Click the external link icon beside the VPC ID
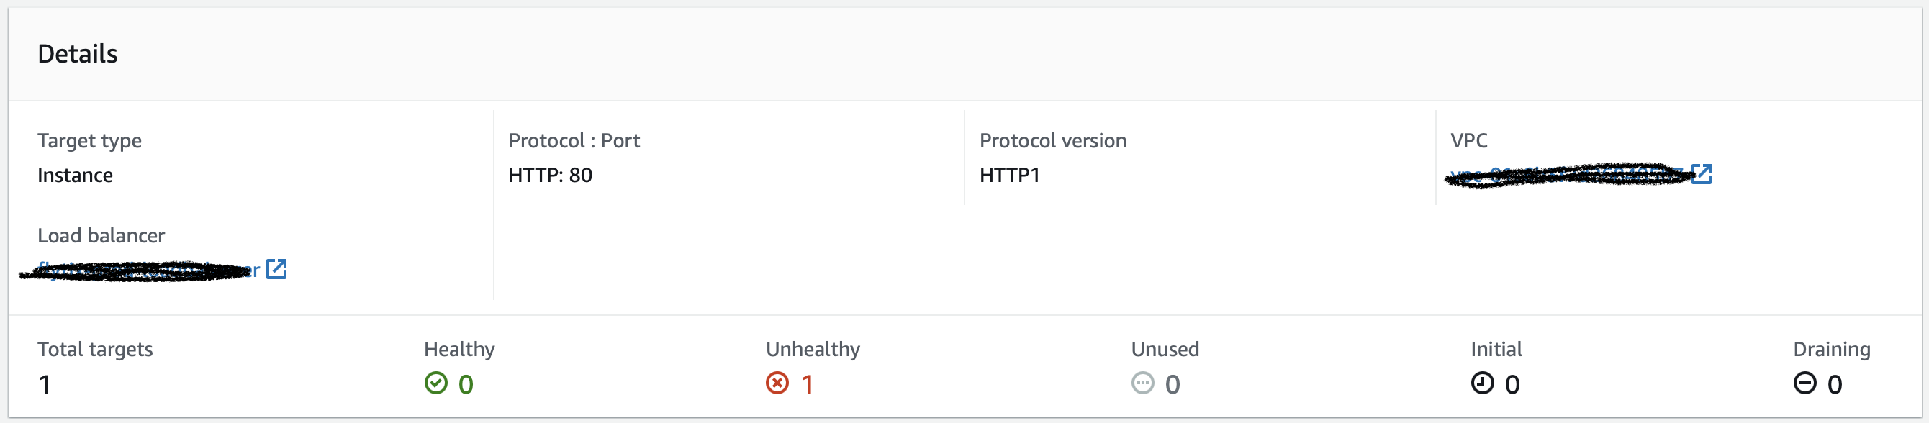Screen dimensions: 1929x423 click(x=1702, y=174)
